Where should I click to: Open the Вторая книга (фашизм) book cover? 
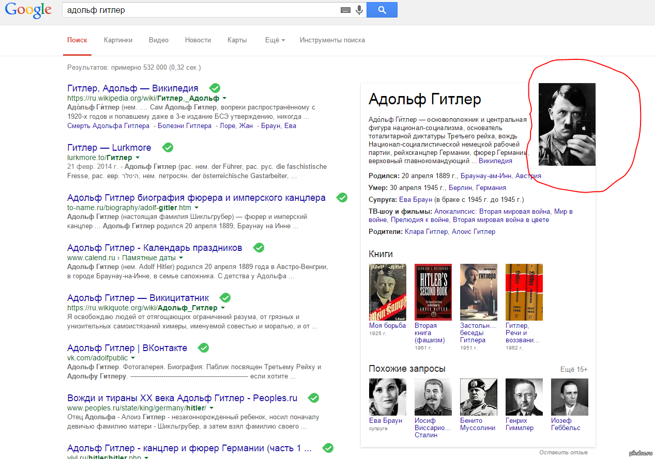click(433, 292)
